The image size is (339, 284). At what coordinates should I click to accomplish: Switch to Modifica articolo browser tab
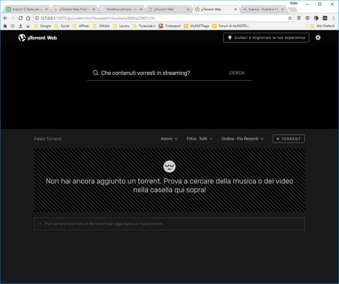pos(121,9)
